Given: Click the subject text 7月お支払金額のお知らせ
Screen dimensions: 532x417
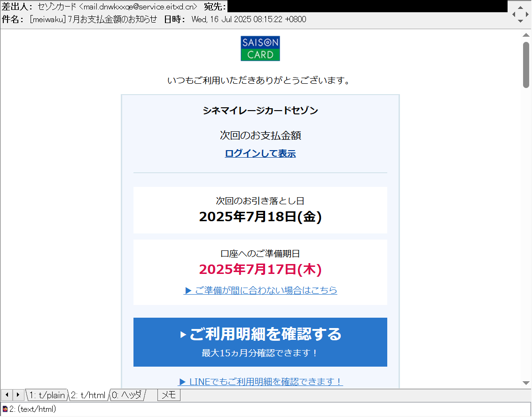Looking at the screenshot, I should pos(113,19).
